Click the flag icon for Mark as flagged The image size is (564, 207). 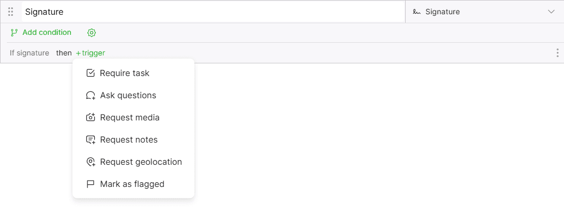click(x=90, y=184)
